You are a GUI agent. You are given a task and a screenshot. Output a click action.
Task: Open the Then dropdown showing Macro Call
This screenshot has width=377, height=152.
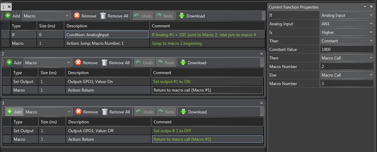(371, 58)
